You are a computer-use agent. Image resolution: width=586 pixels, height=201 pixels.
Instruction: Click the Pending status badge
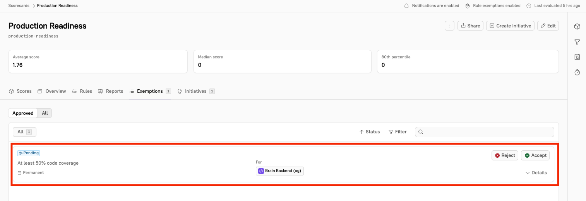click(29, 153)
